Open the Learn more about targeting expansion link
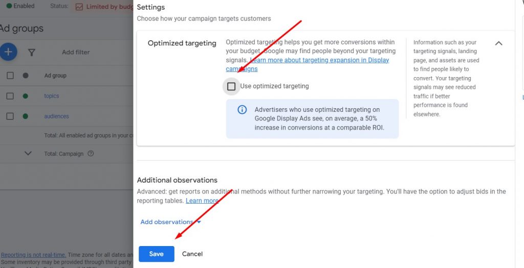The height and width of the screenshot is (268, 524). pyautogui.click(x=319, y=60)
